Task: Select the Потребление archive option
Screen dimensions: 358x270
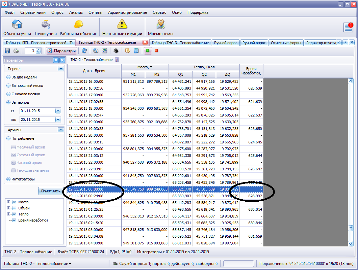Action: 20,138
